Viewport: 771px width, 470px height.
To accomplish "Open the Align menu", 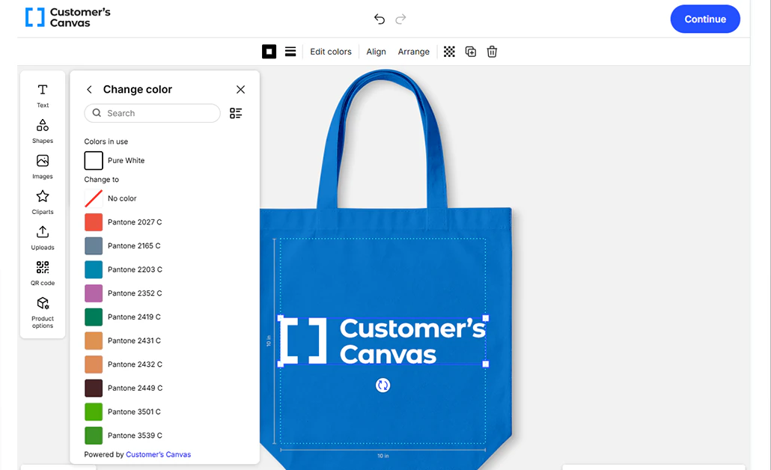I will pyautogui.click(x=377, y=52).
